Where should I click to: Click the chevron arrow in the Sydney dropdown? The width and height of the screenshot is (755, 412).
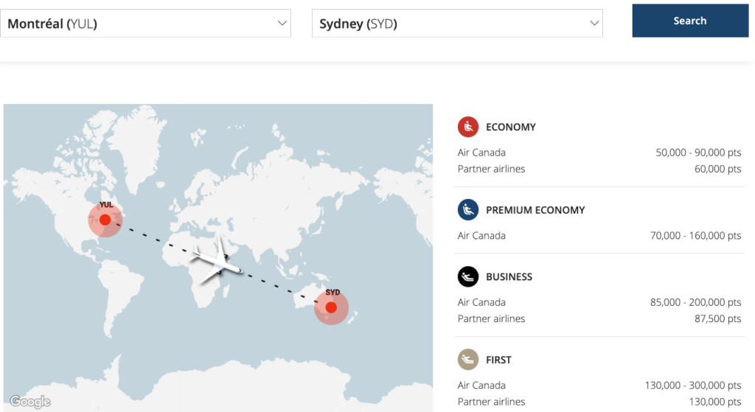pyautogui.click(x=594, y=24)
